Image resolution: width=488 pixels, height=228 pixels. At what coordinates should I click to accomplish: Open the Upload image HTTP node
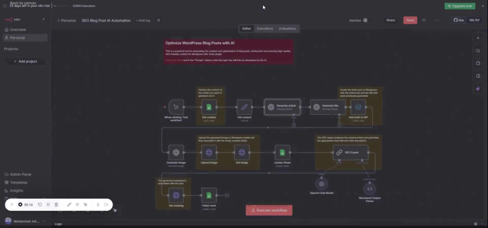(209, 152)
